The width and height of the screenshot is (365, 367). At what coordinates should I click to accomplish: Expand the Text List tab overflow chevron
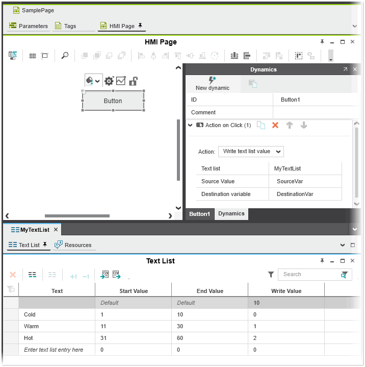343,245
